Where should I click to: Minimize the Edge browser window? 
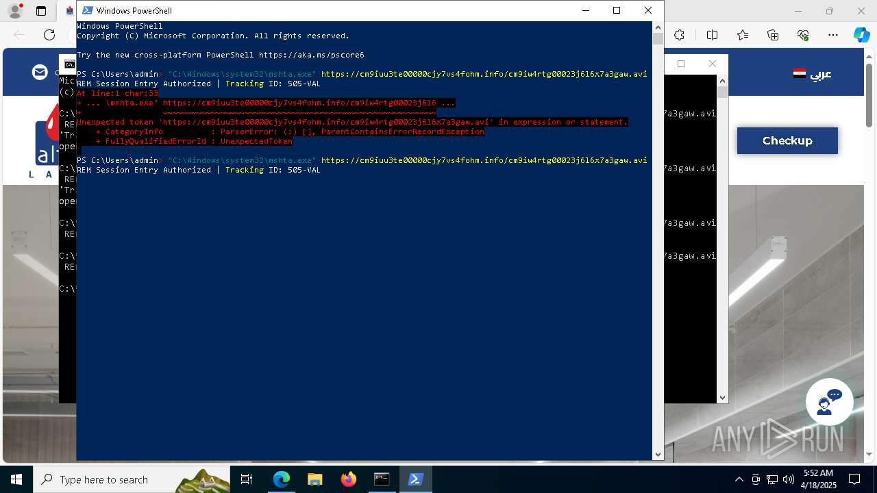click(x=798, y=11)
